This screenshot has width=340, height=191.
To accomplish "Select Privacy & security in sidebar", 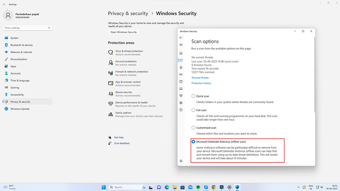I will coord(28,101).
